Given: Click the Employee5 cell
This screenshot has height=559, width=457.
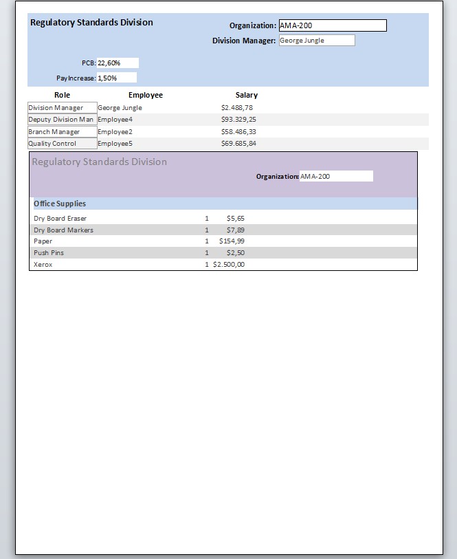Looking at the screenshot, I should click(115, 143).
